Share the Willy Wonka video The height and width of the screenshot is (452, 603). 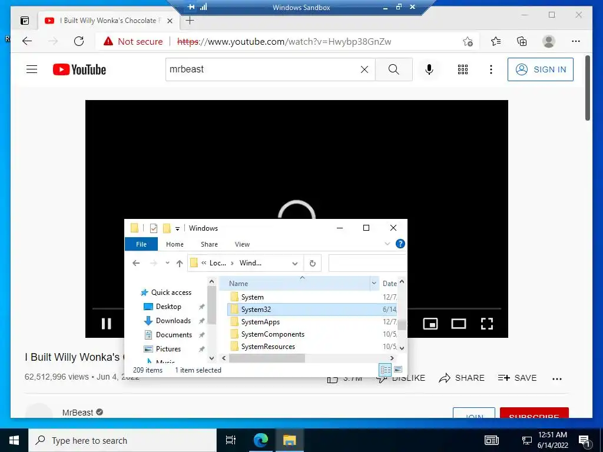[x=462, y=378]
